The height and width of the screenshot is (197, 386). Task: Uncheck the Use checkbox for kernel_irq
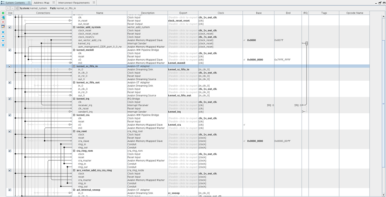(x=10, y=99)
